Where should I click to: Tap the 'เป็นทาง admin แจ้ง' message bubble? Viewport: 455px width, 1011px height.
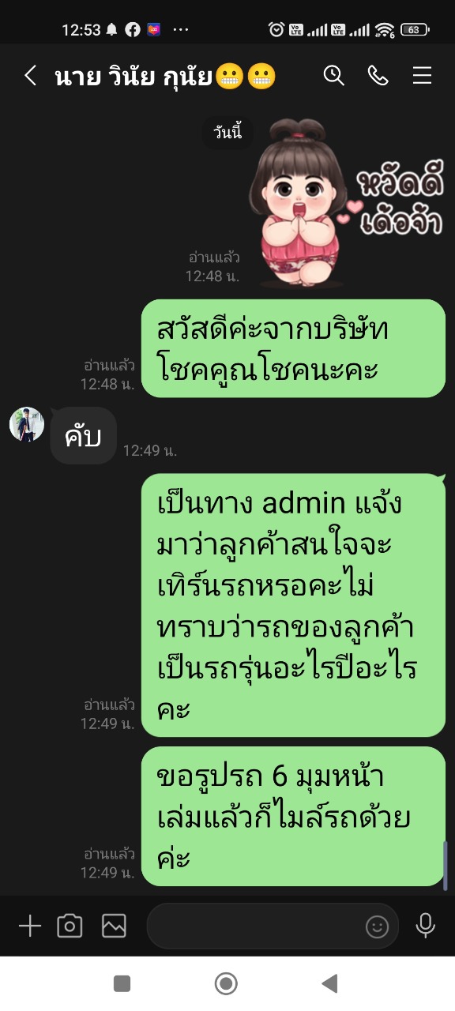point(293,605)
